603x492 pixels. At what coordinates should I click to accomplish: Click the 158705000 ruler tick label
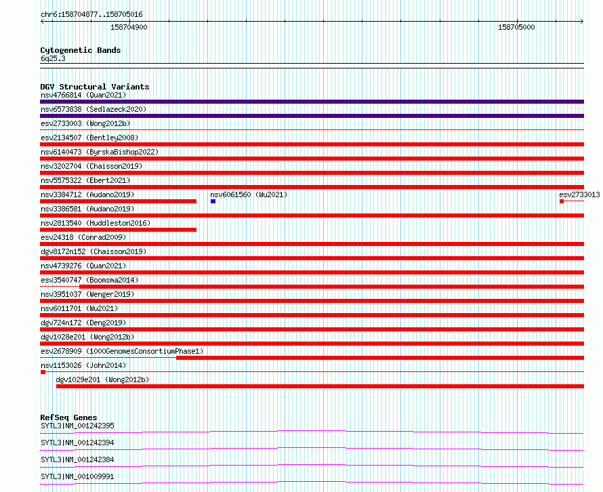coord(516,27)
